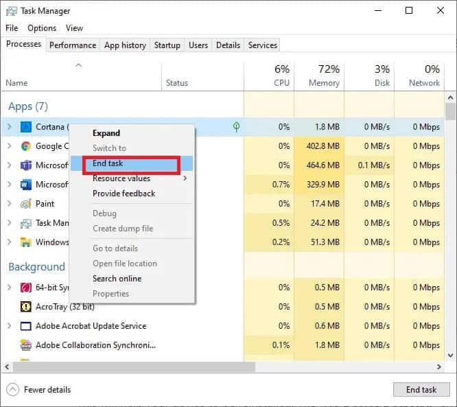Click the 329.9 MB memory cell
The height and width of the screenshot is (407, 457).
[x=319, y=185]
